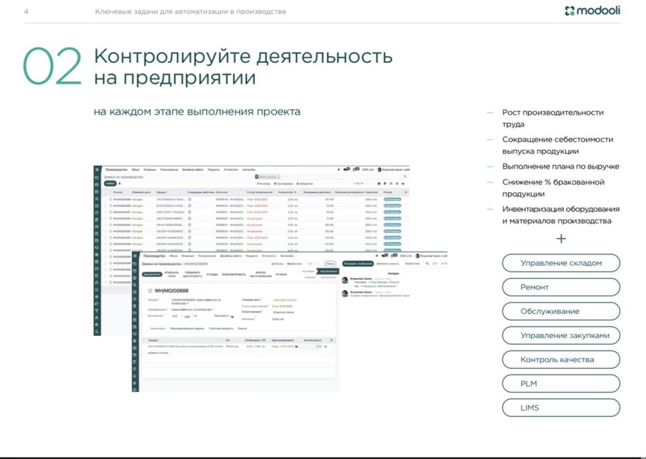Click the modooli logo in slide header
Viewport: 646px width, 459px height.
[x=591, y=11]
